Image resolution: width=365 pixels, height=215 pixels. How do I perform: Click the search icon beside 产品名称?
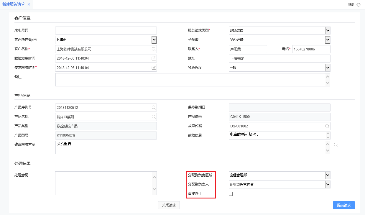pyautogui.click(x=153, y=117)
